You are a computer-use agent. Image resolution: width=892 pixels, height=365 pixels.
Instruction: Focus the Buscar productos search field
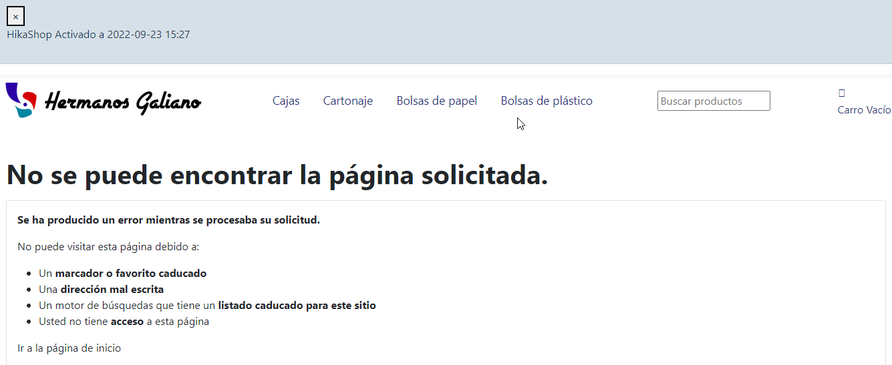tap(714, 101)
